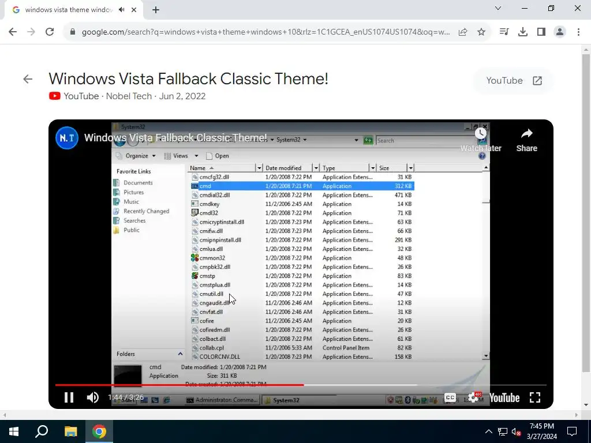The height and width of the screenshot is (443, 591).
Task: Close the windows vista theme tab
Action: tap(134, 10)
